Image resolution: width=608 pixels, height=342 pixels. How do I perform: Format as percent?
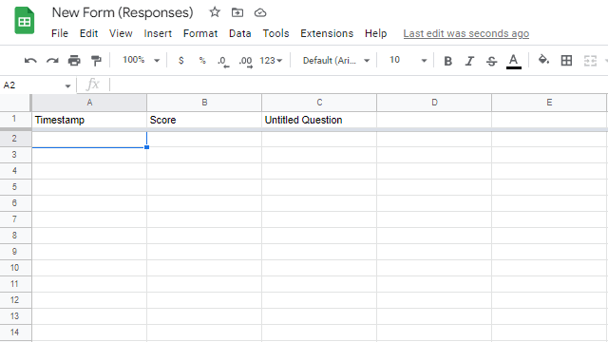pyautogui.click(x=202, y=61)
